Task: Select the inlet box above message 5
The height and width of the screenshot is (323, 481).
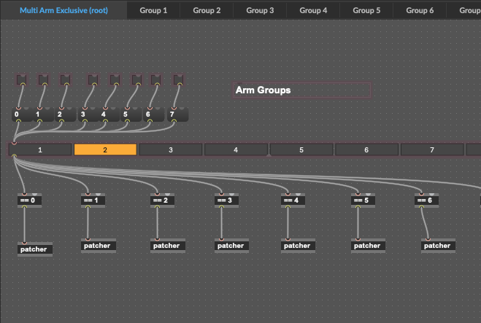Action: [x=135, y=79]
